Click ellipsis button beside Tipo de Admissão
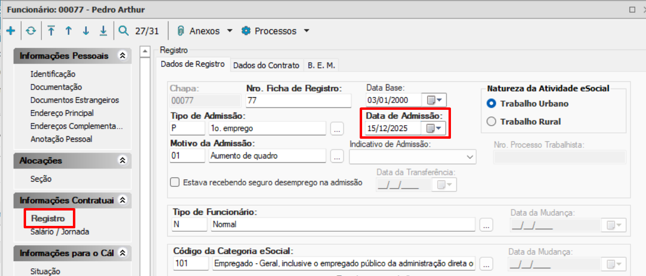 pos(337,129)
